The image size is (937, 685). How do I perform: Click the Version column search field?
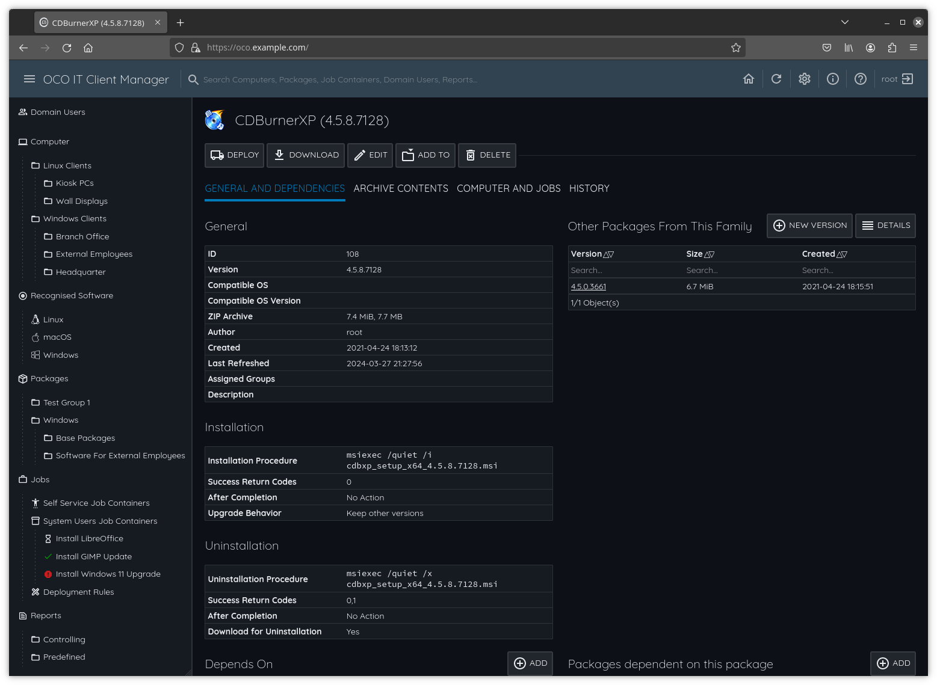[x=626, y=270]
